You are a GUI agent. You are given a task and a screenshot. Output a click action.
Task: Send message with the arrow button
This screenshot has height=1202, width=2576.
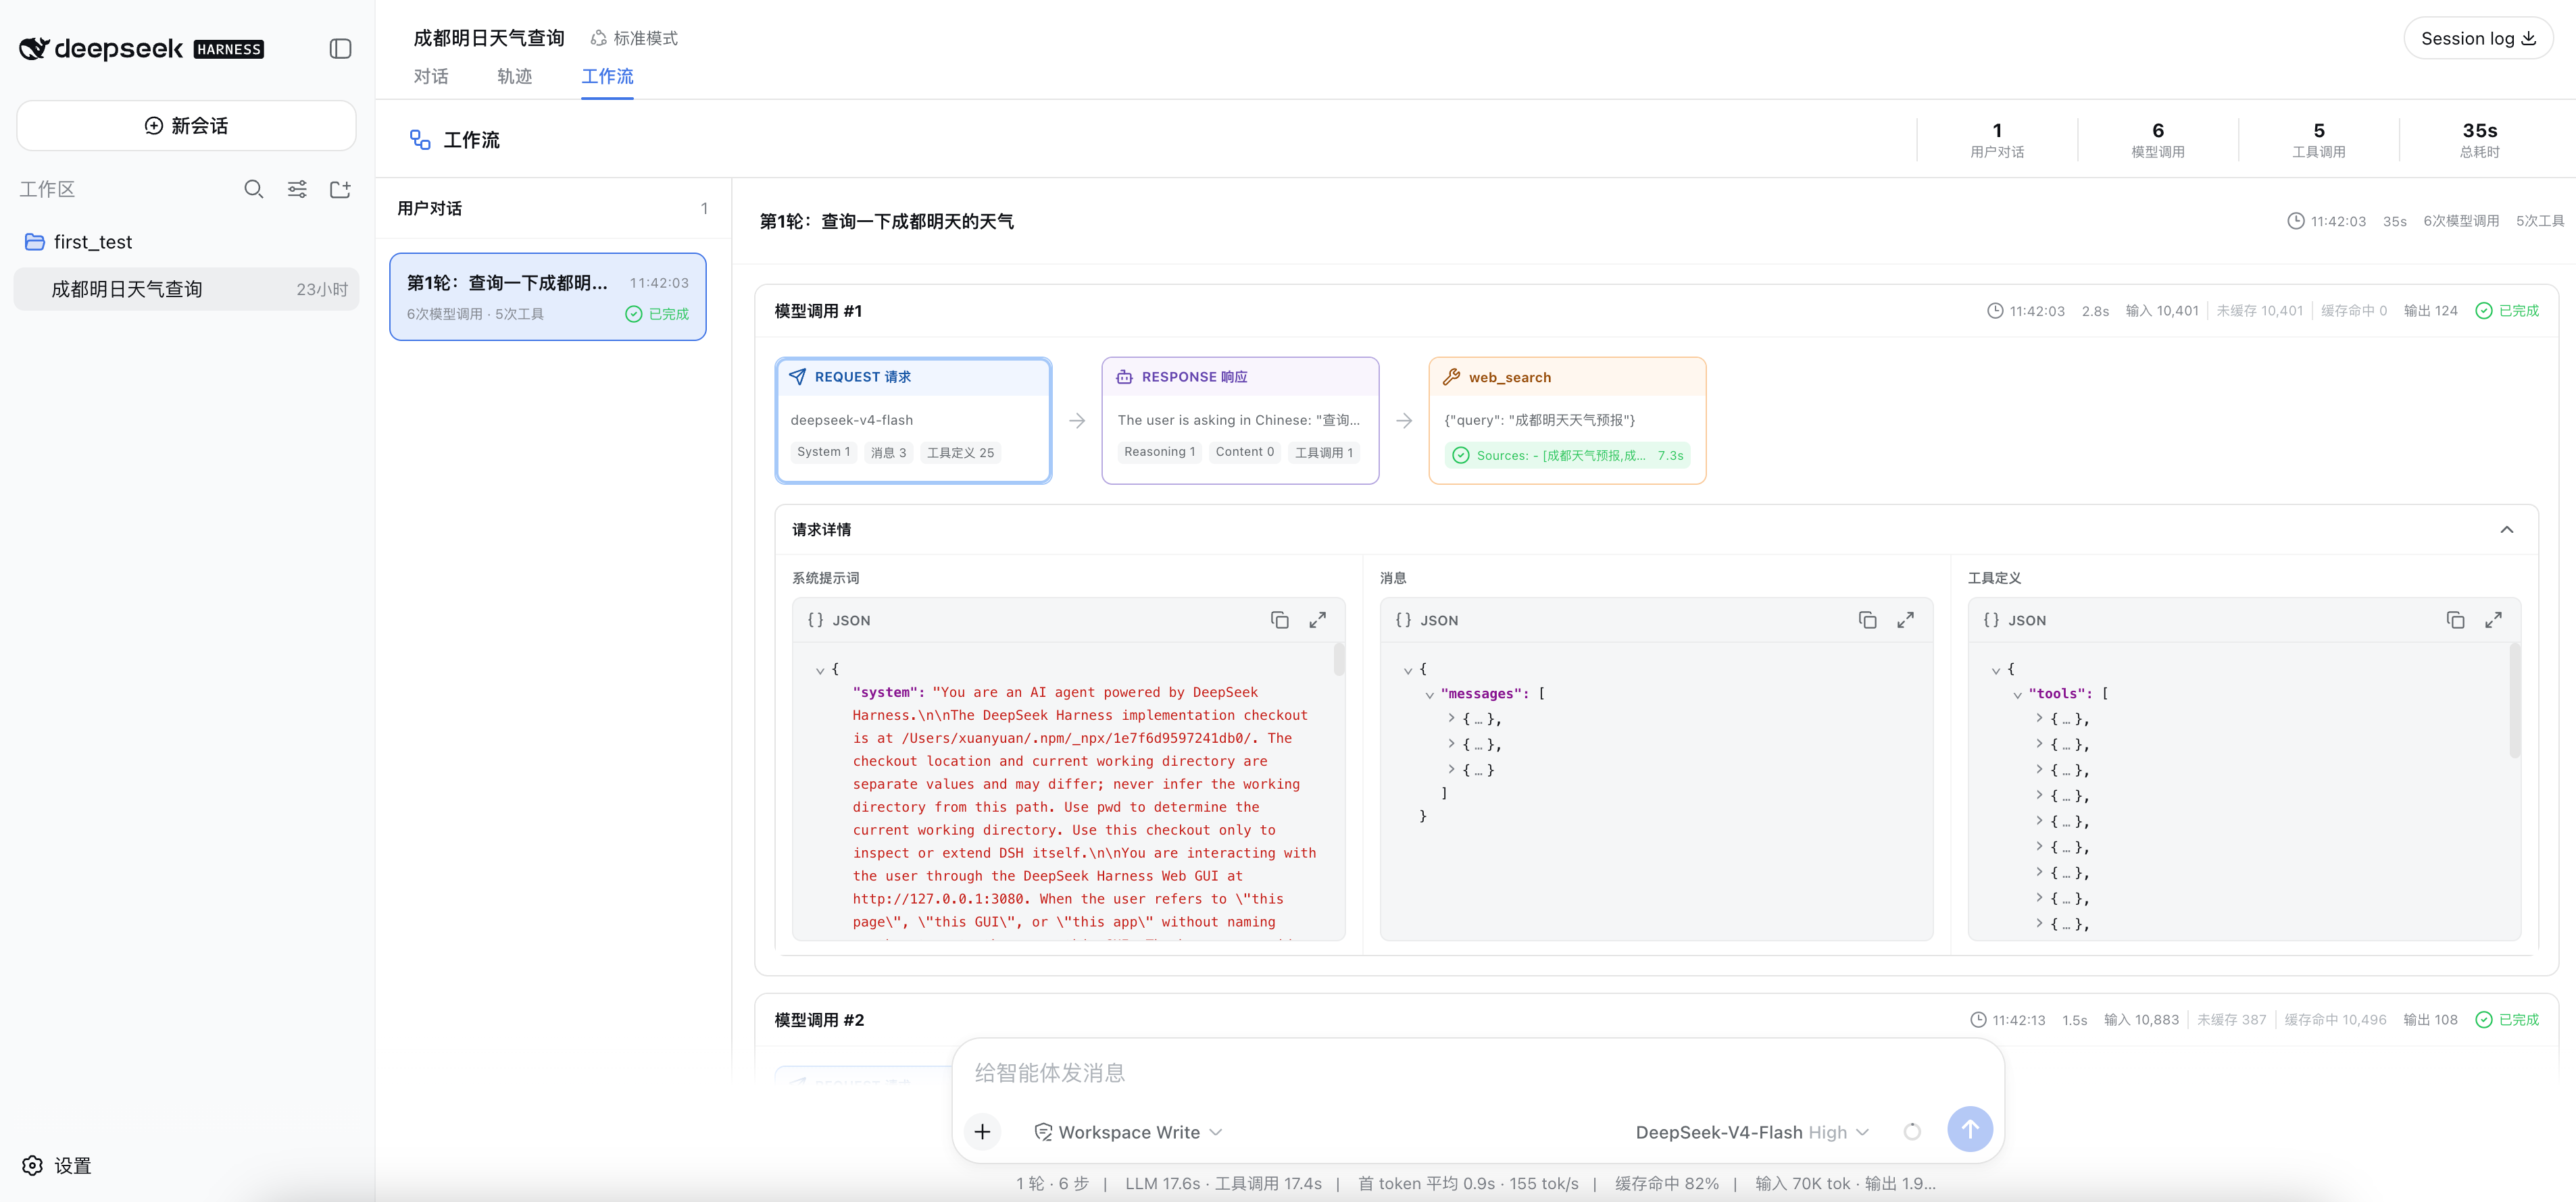pyautogui.click(x=1969, y=1129)
